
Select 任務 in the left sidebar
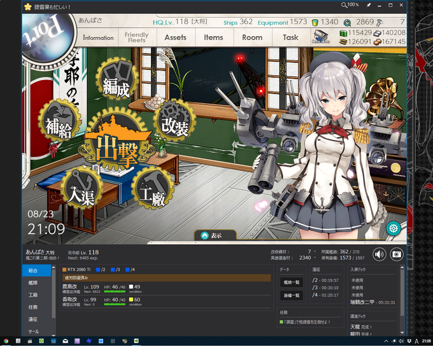click(36, 307)
